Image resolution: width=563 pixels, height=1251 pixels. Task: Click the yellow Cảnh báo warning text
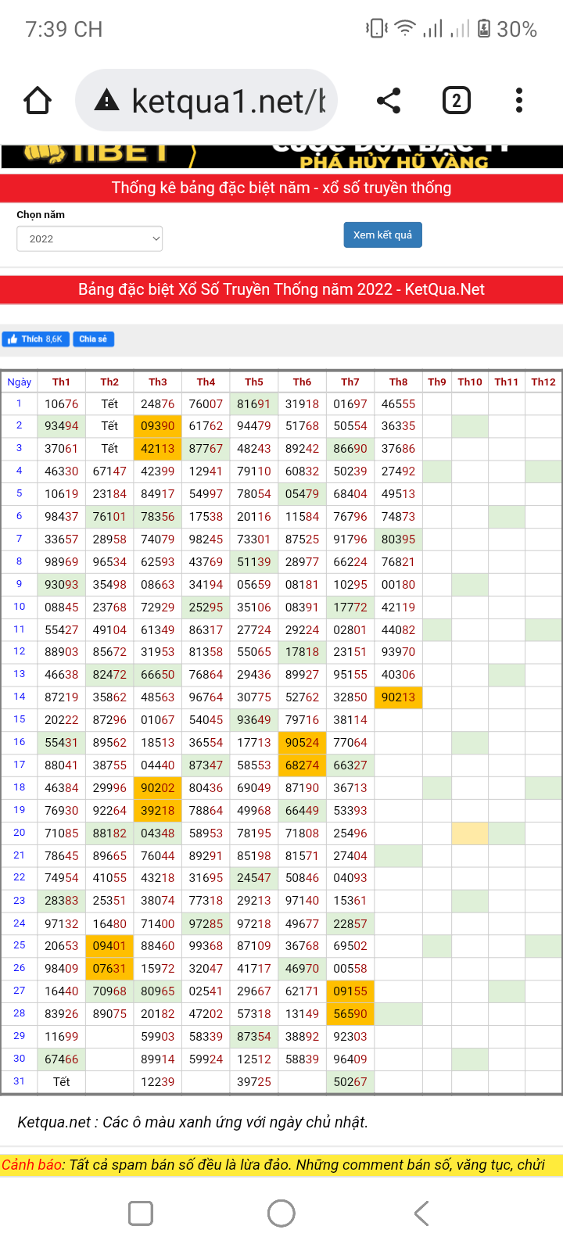click(x=274, y=1165)
